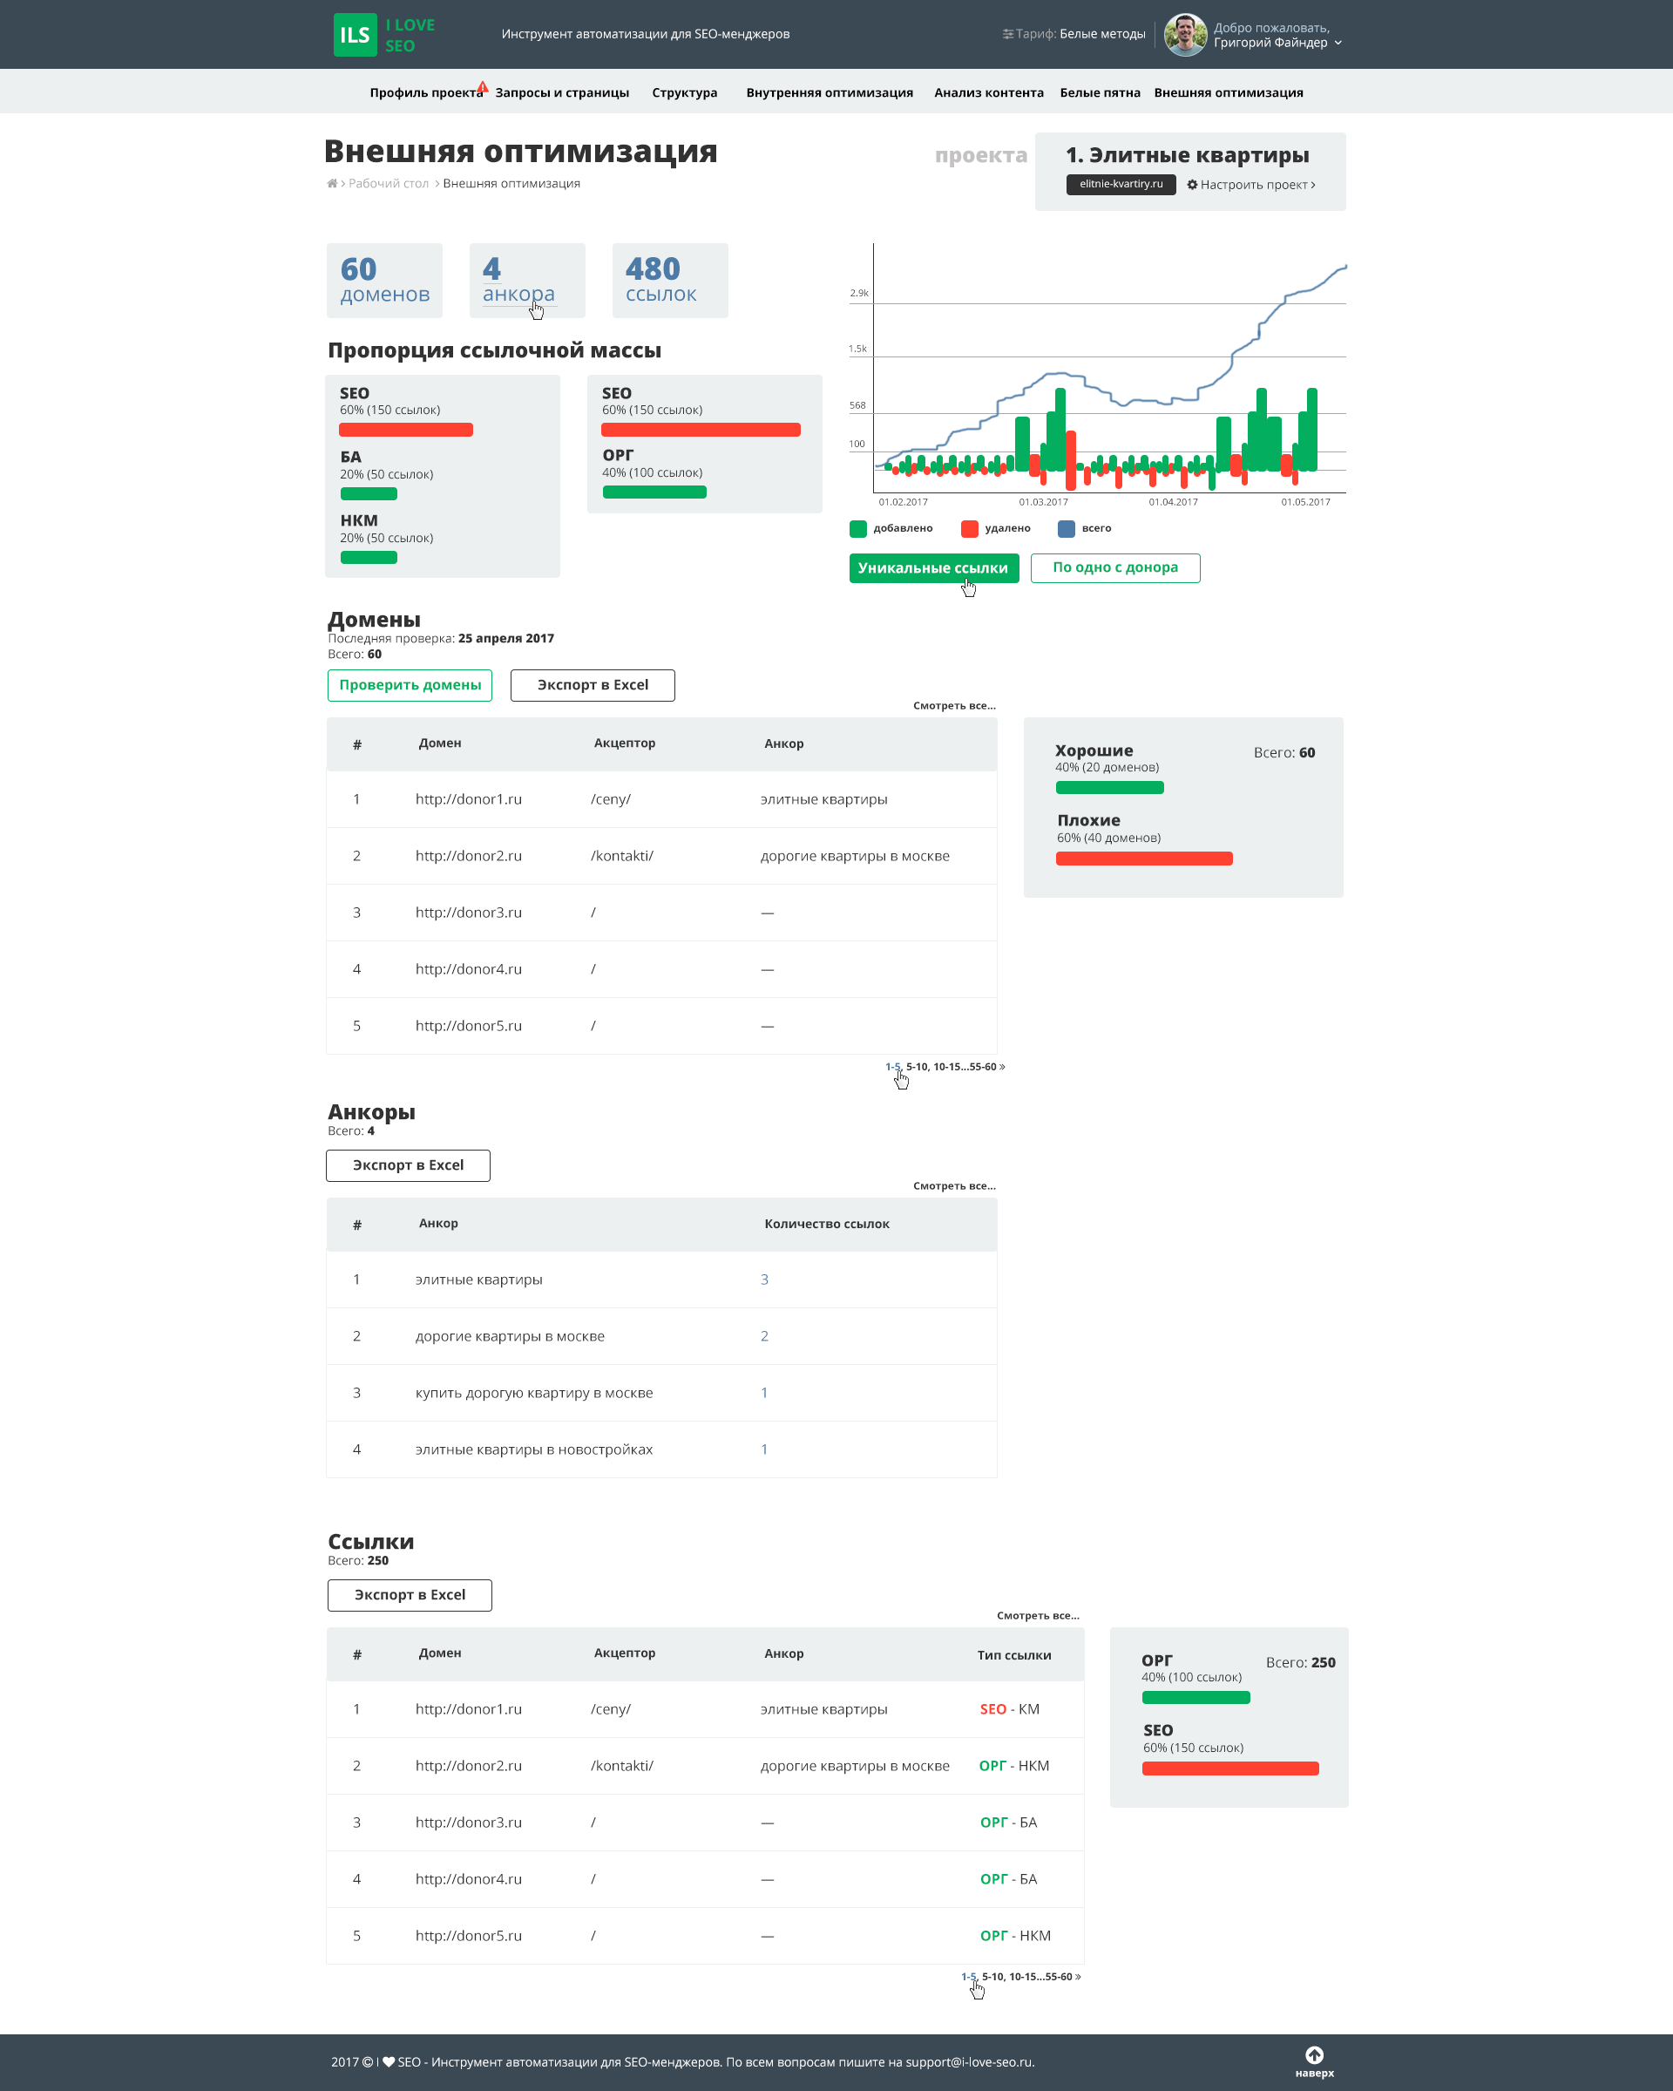The height and width of the screenshot is (2091, 1673).
Task: Go to 10-15 page of links table
Action: [1024, 1977]
